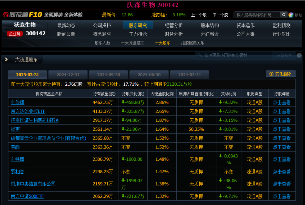Switch to the 2024-09-30 date tab

pos(108,75)
